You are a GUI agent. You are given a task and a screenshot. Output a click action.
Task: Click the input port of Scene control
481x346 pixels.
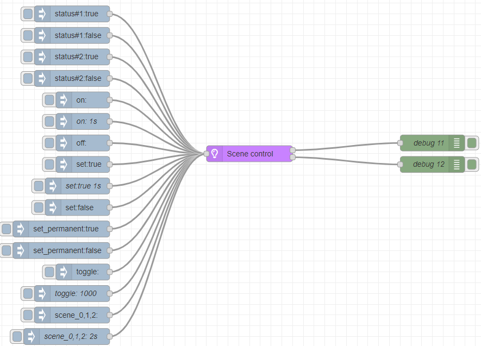pyautogui.click(x=207, y=154)
